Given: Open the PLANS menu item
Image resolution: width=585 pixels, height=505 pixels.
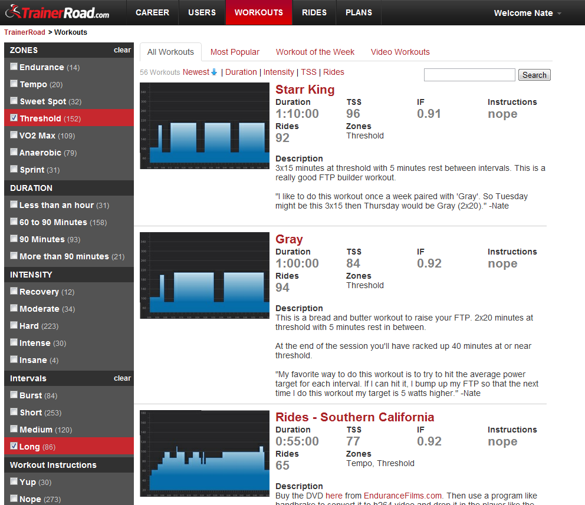Looking at the screenshot, I should (x=359, y=12).
